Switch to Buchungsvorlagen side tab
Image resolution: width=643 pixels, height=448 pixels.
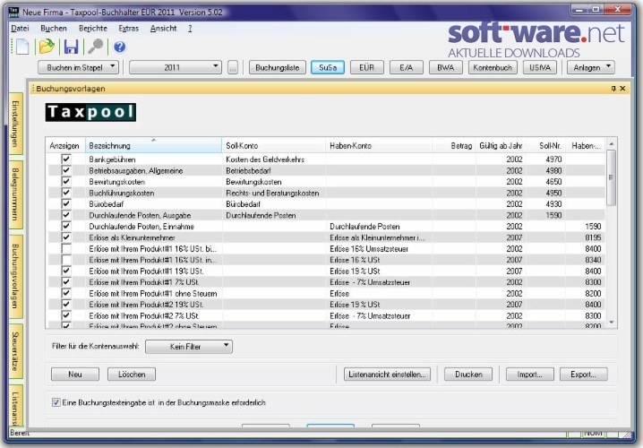click(x=15, y=276)
